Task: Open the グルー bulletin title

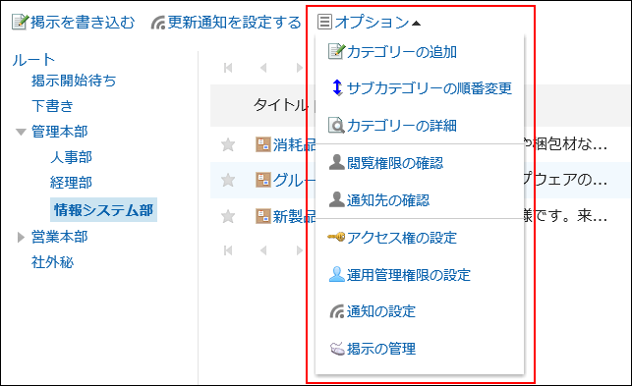Action: (294, 180)
